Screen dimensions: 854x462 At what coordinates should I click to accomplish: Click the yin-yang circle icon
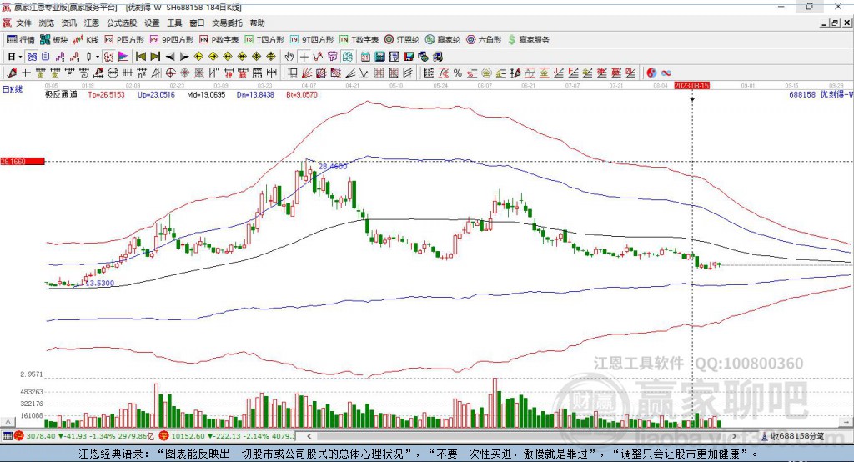pyautogui.click(x=651, y=73)
